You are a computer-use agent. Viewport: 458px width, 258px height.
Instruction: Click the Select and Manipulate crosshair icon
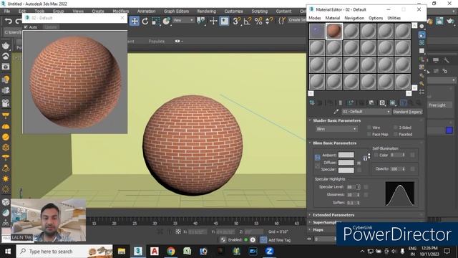(x=213, y=21)
